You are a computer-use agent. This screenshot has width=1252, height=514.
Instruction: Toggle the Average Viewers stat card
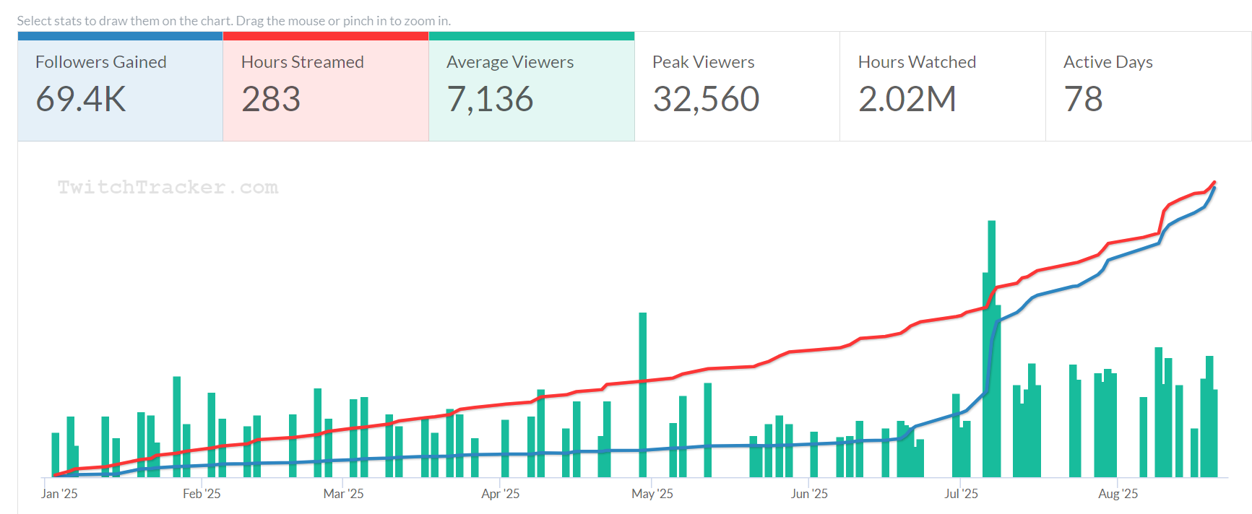532,87
